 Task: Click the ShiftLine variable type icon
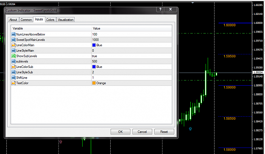point(14,78)
